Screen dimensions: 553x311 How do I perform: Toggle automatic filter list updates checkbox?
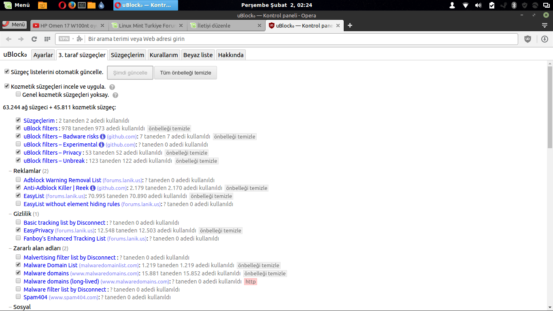pos(6,72)
